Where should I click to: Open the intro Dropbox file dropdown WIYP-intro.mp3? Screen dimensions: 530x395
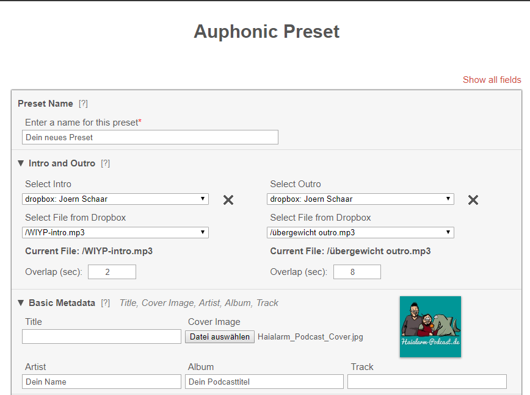(x=115, y=232)
